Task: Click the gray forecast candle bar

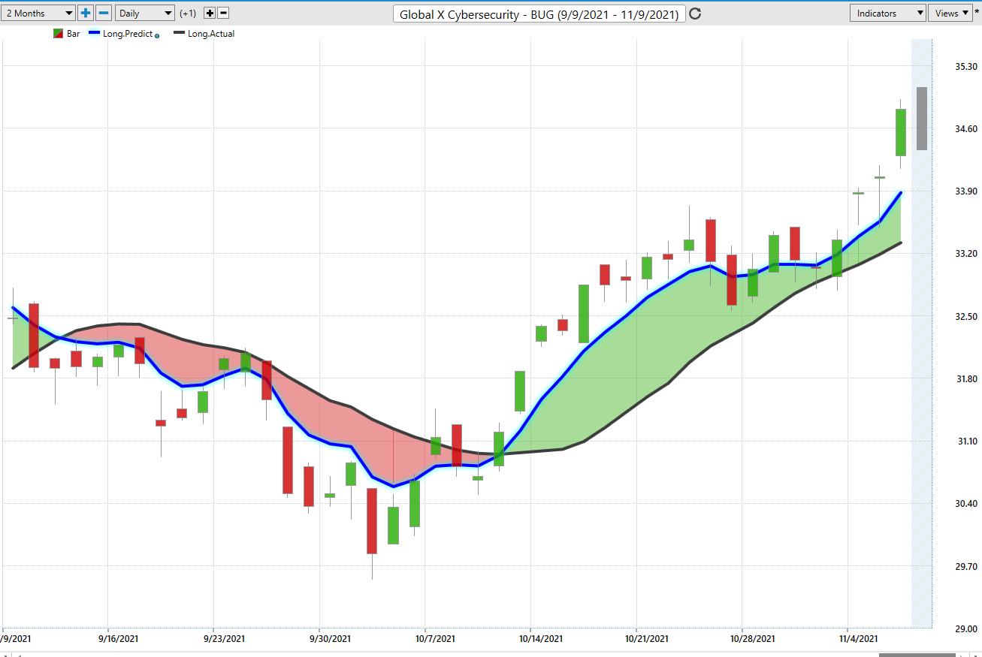Action: pyautogui.click(x=921, y=119)
